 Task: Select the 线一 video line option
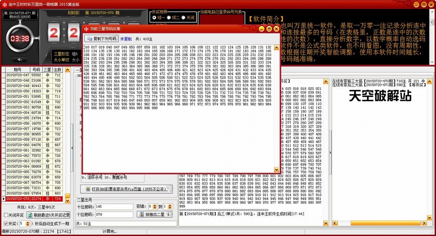pyautogui.click(x=153, y=17)
